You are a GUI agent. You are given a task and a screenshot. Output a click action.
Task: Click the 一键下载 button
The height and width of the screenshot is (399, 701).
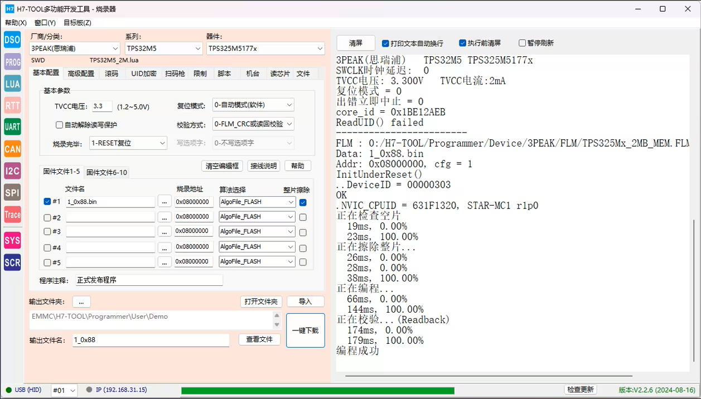pyautogui.click(x=306, y=330)
